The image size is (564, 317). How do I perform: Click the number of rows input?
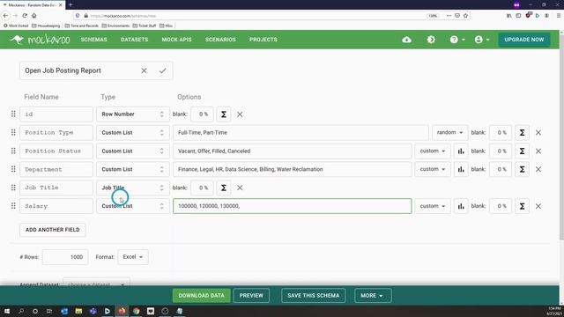(65, 257)
